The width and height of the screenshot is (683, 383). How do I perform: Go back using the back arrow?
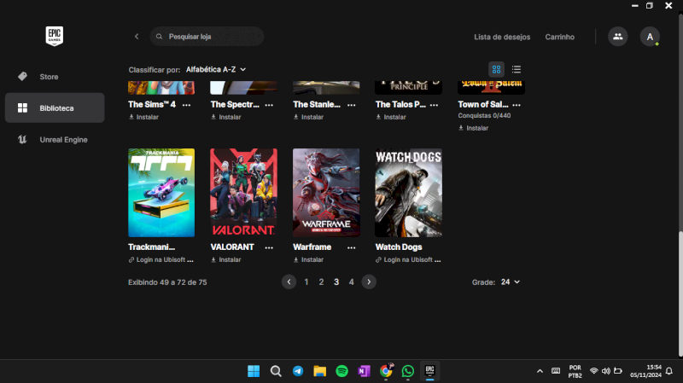click(x=137, y=37)
